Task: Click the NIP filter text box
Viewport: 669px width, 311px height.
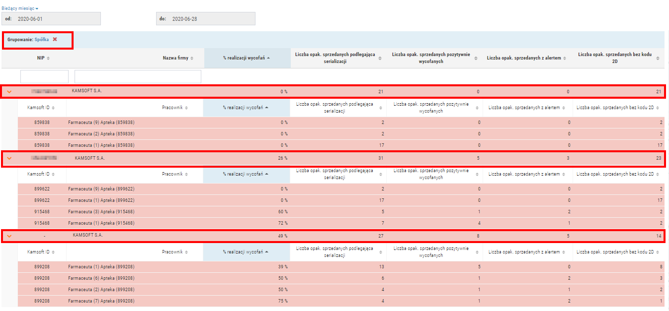Action: 44,76
